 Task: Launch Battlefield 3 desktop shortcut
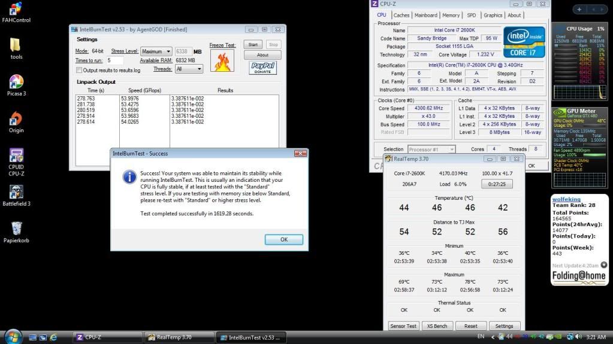(16, 195)
